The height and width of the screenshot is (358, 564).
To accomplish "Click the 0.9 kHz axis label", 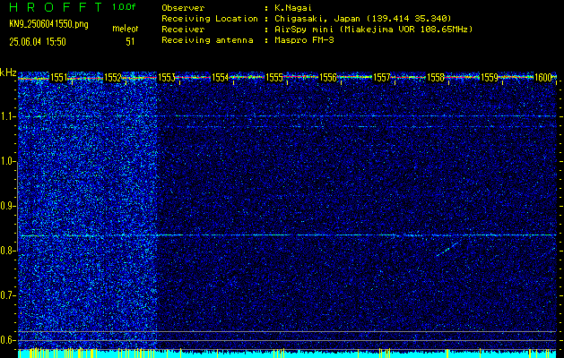I will tap(7, 206).
